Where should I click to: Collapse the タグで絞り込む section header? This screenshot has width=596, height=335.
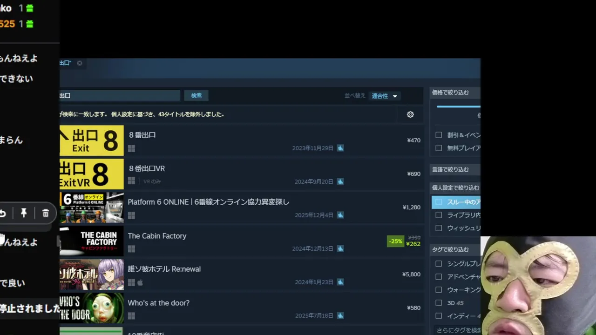pyautogui.click(x=455, y=249)
